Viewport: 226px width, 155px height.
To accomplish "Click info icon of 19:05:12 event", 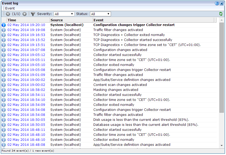I will (x=4, y=55).
